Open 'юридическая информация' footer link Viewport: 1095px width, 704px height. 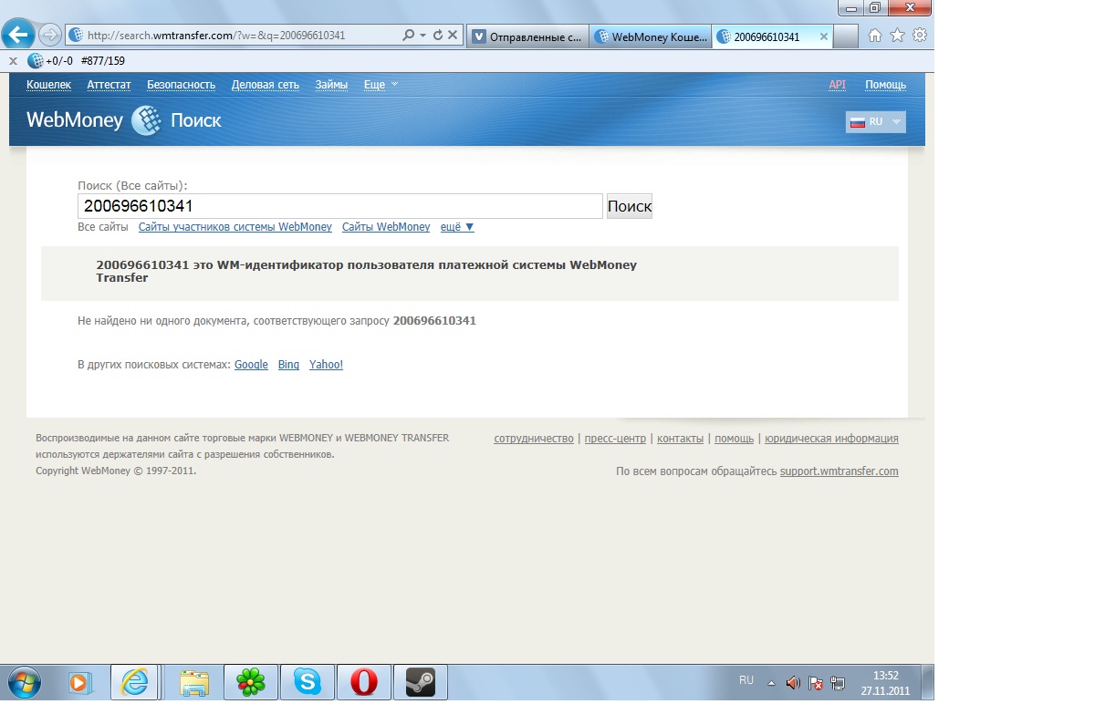831,439
